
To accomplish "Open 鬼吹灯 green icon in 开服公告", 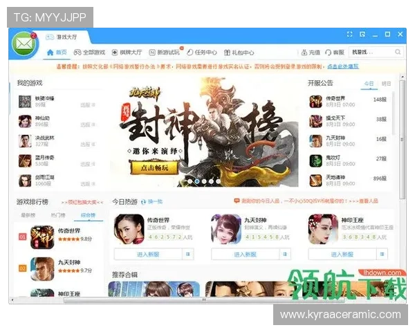I will (x=316, y=160).
